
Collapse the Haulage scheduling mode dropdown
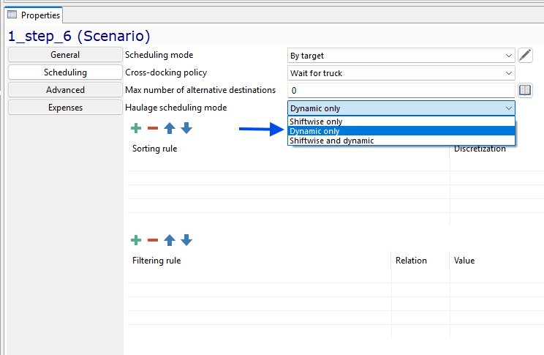click(401, 108)
